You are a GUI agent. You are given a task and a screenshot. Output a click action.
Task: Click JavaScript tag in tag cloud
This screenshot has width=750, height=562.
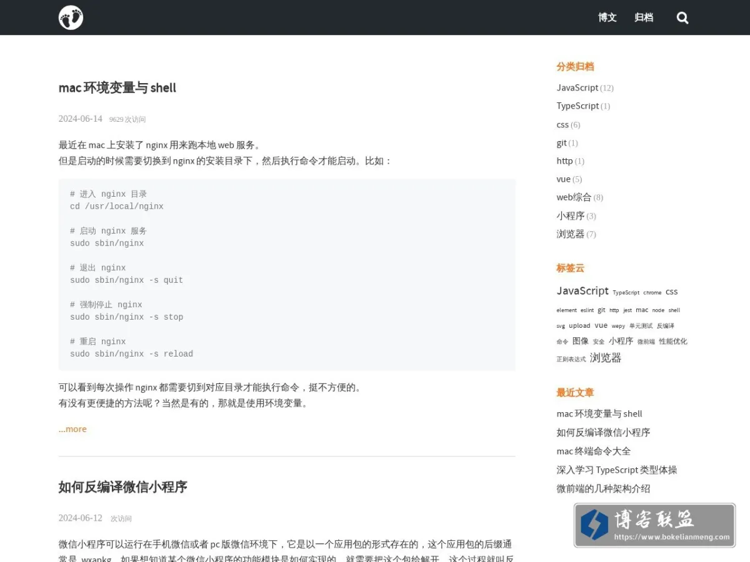(582, 291)
